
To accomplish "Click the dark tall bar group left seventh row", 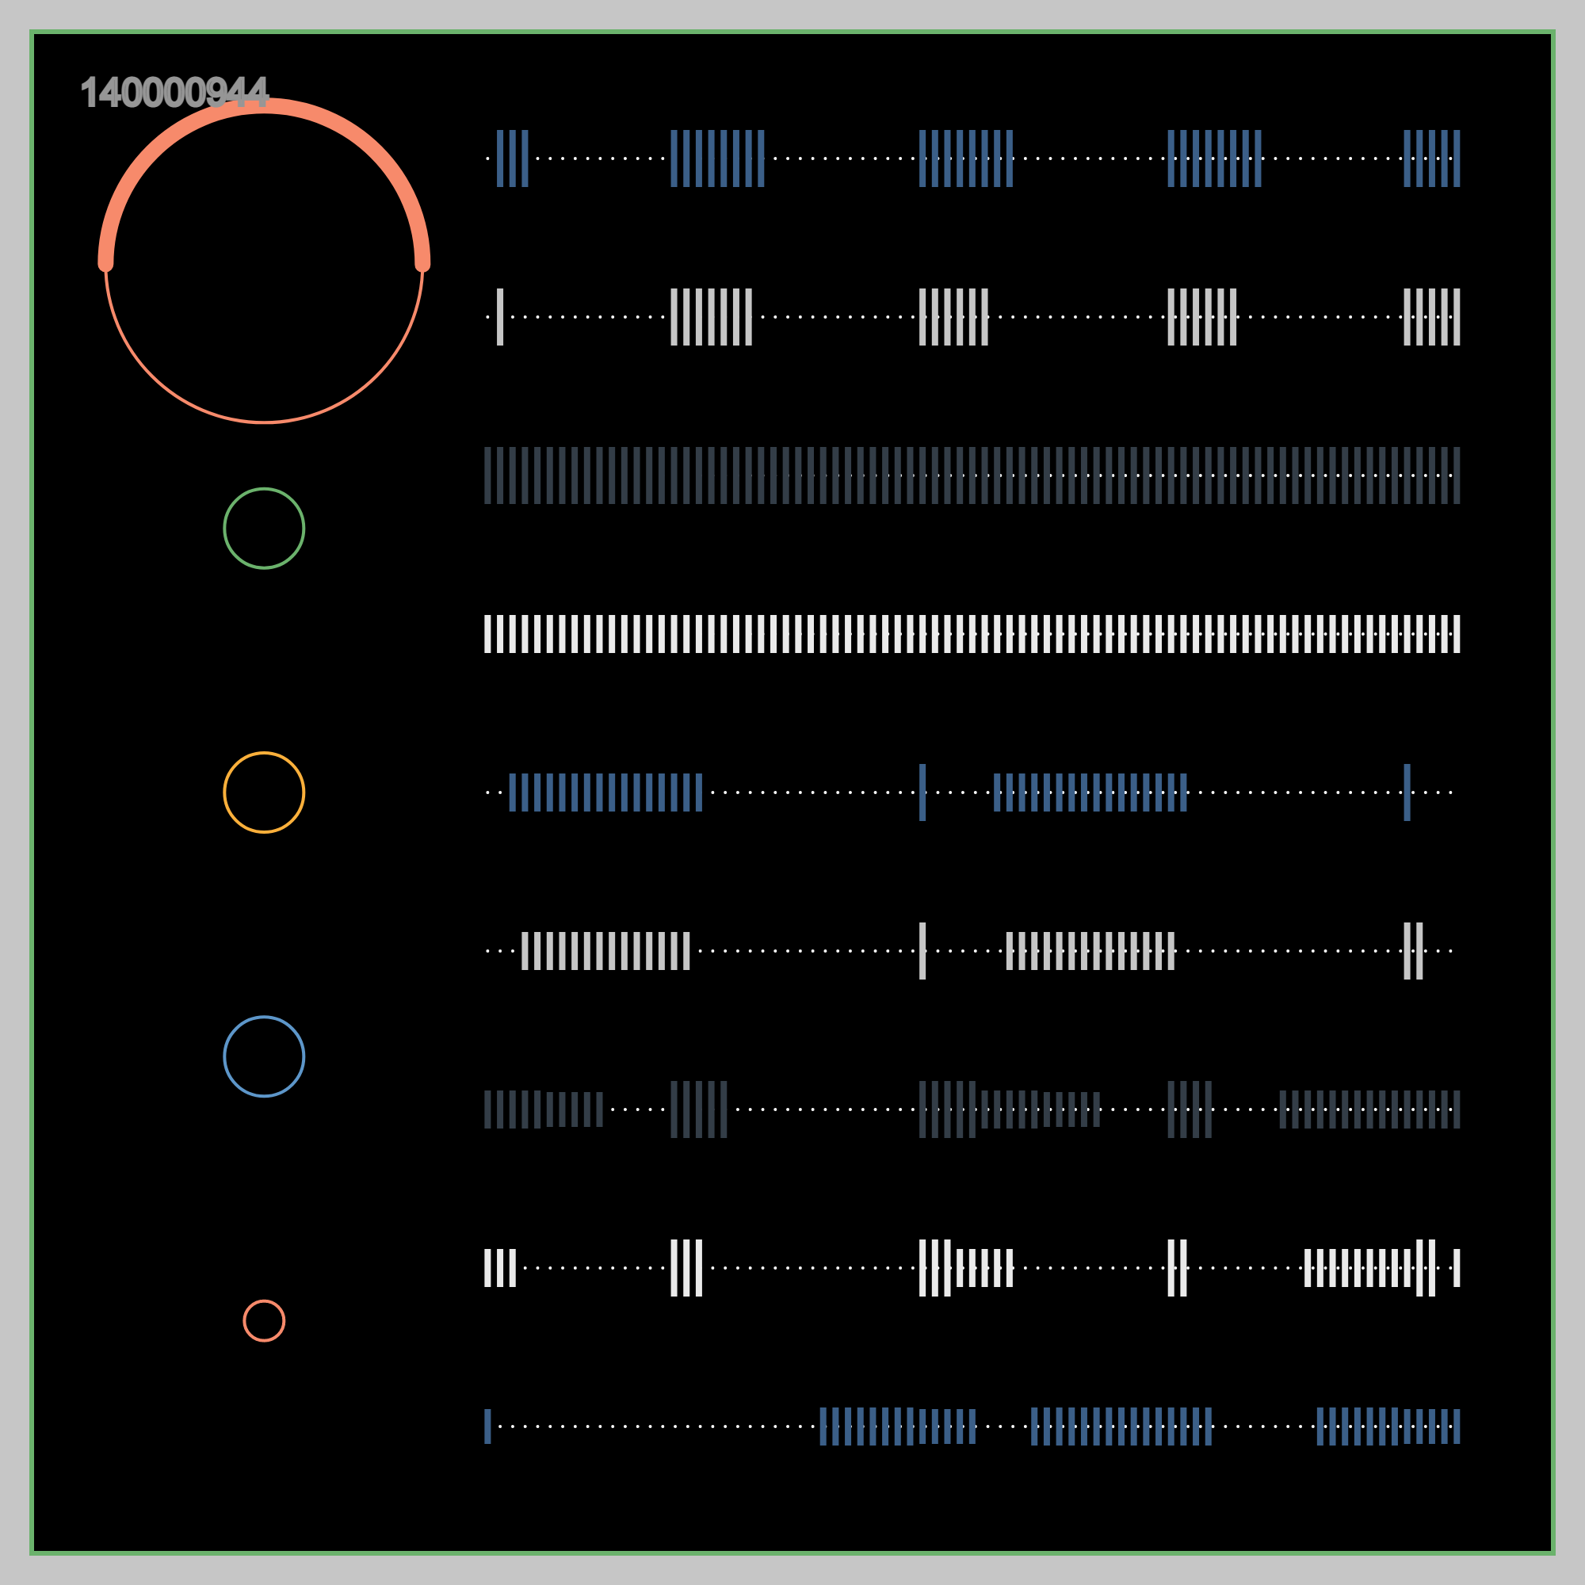I will pyautogui.click(x=698, y=1109).
